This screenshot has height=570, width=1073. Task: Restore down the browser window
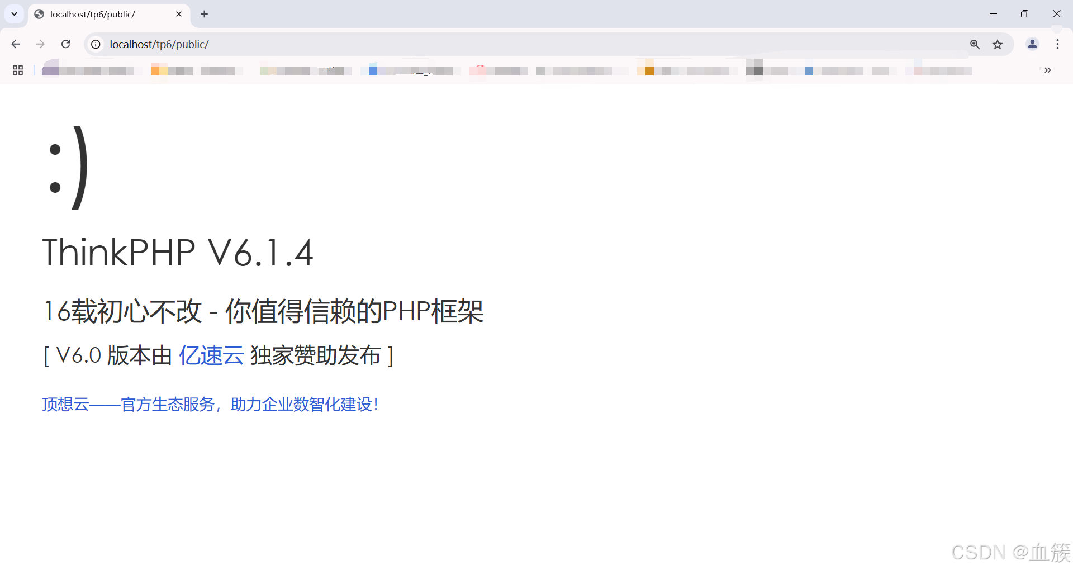tap(1024, 14)
